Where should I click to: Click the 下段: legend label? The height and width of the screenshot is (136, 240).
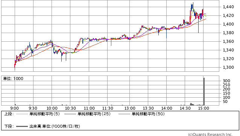pos(9,126)
